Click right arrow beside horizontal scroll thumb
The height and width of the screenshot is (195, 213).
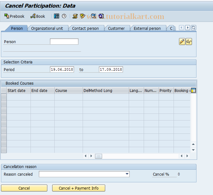click(91, 156)
